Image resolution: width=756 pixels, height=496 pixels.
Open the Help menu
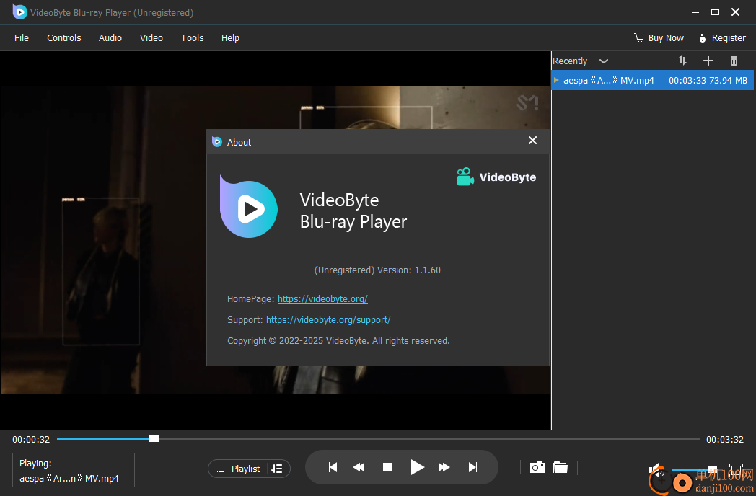[x=230, y=37]
